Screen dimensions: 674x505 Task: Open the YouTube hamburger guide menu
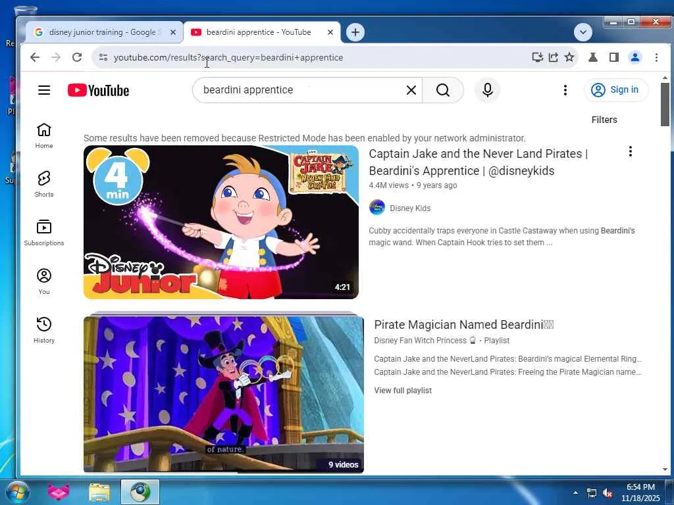(x=44, y=90)
